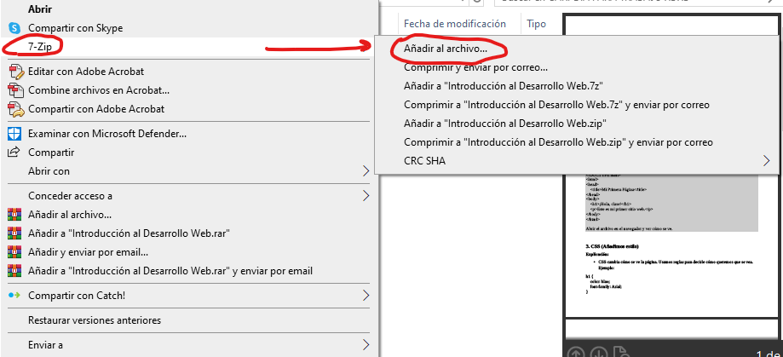Click the Microsoft Defender shield icon
Screen dimensions: 783x357
(14, 134)
